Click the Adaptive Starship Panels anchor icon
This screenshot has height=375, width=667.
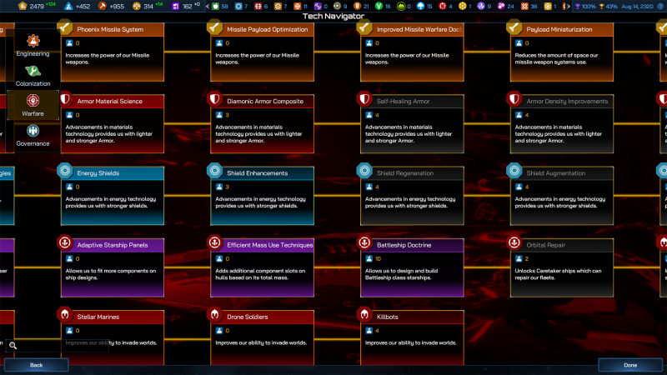(64, 243)
